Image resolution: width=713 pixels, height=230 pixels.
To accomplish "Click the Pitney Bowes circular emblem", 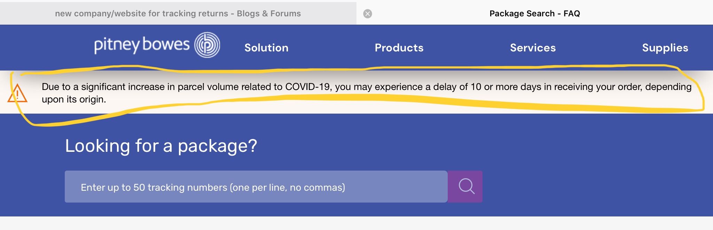I will tap(207, 45).
